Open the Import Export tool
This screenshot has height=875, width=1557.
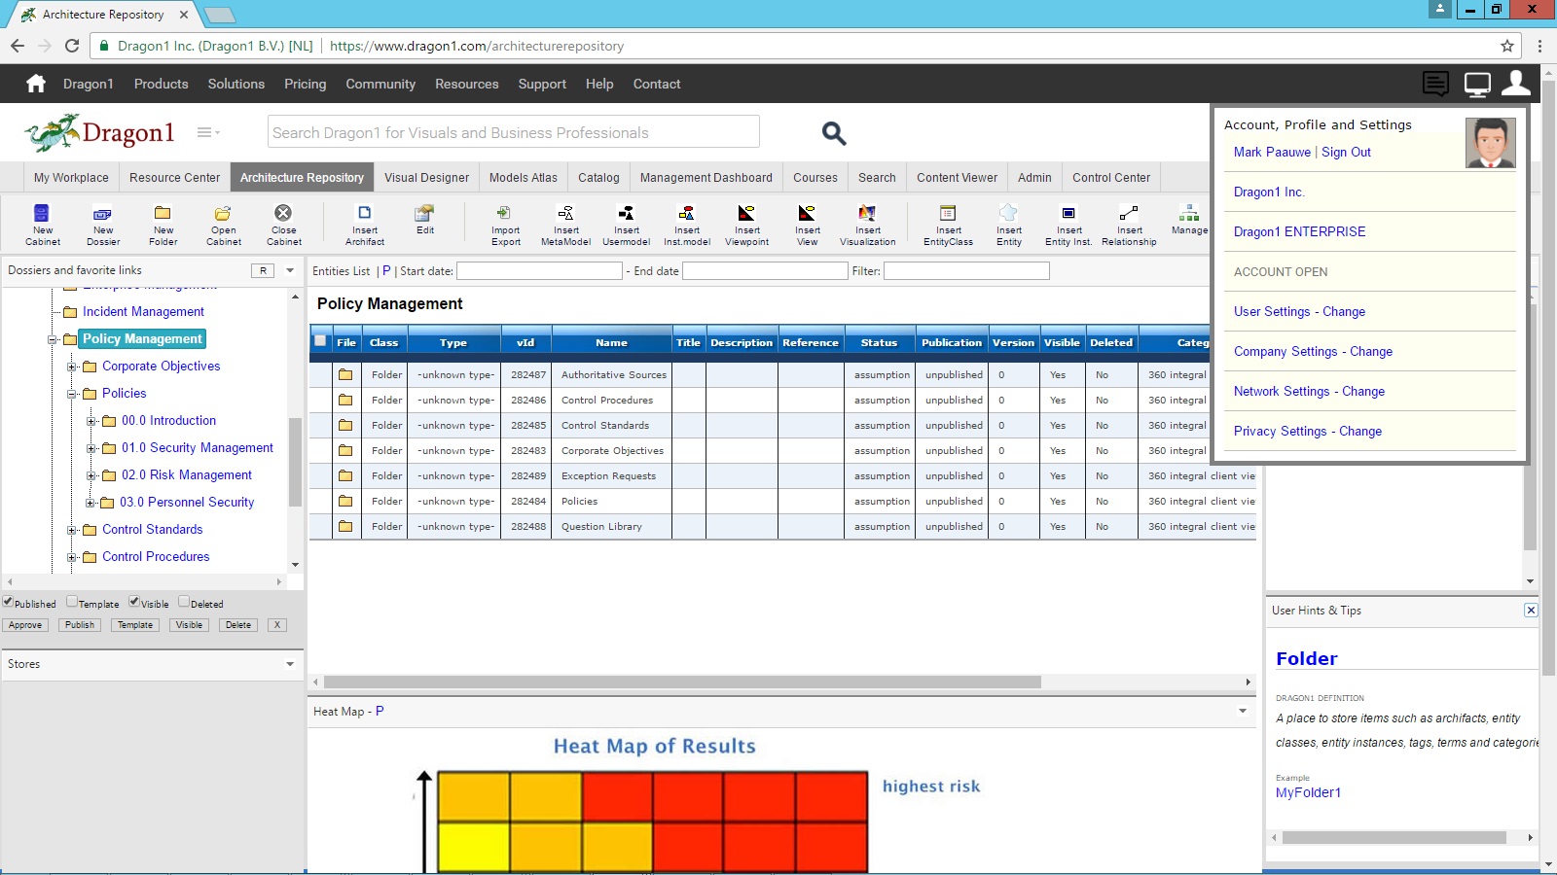coord(505,225)
